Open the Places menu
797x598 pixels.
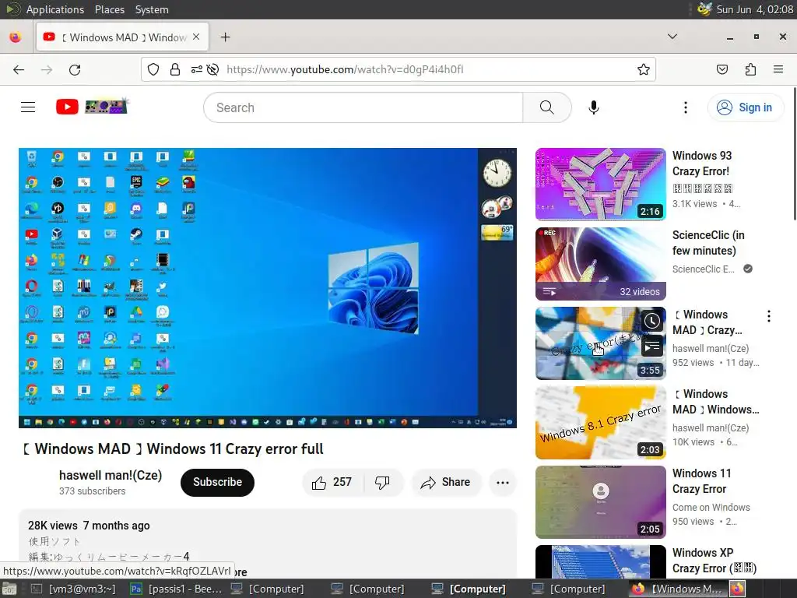pyautogui.click(x=109, y=9)
